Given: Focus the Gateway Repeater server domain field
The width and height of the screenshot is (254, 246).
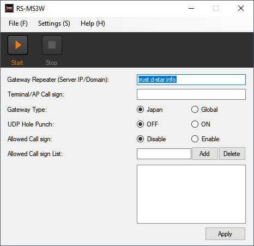Looking at the screenshot, I should click(x=191, y=80).
